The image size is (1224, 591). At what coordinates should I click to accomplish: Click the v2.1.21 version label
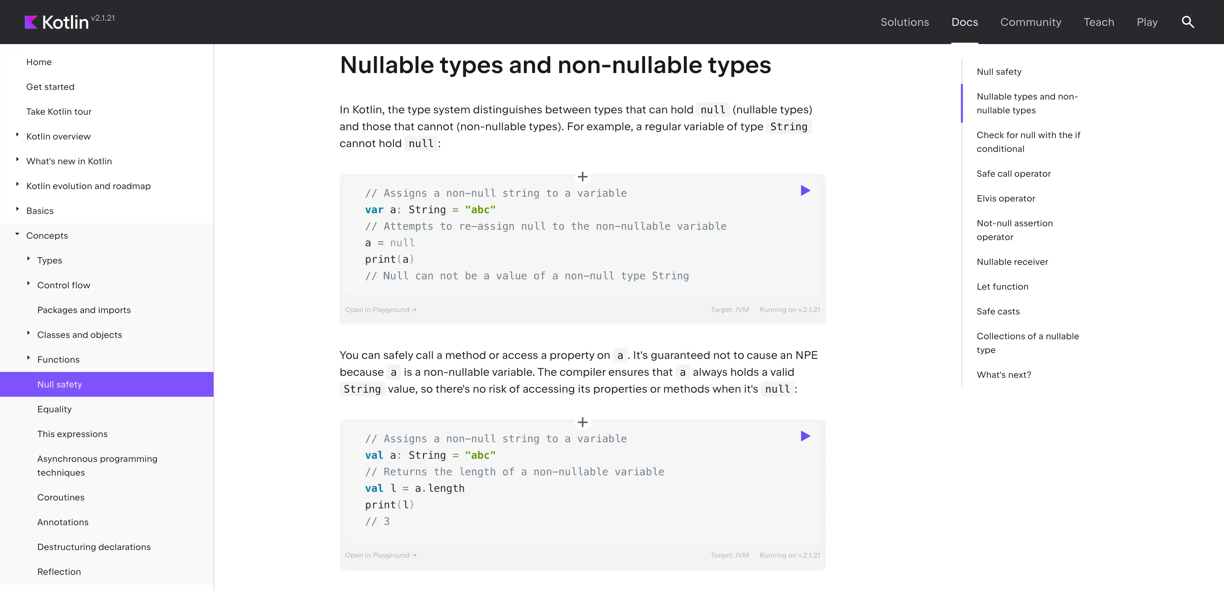(x=103, y=18)
